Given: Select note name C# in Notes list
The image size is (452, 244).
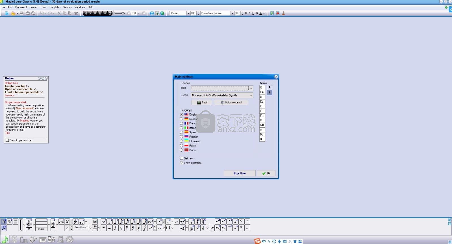Looking at the screenshot, I should (x=262, y=92).
